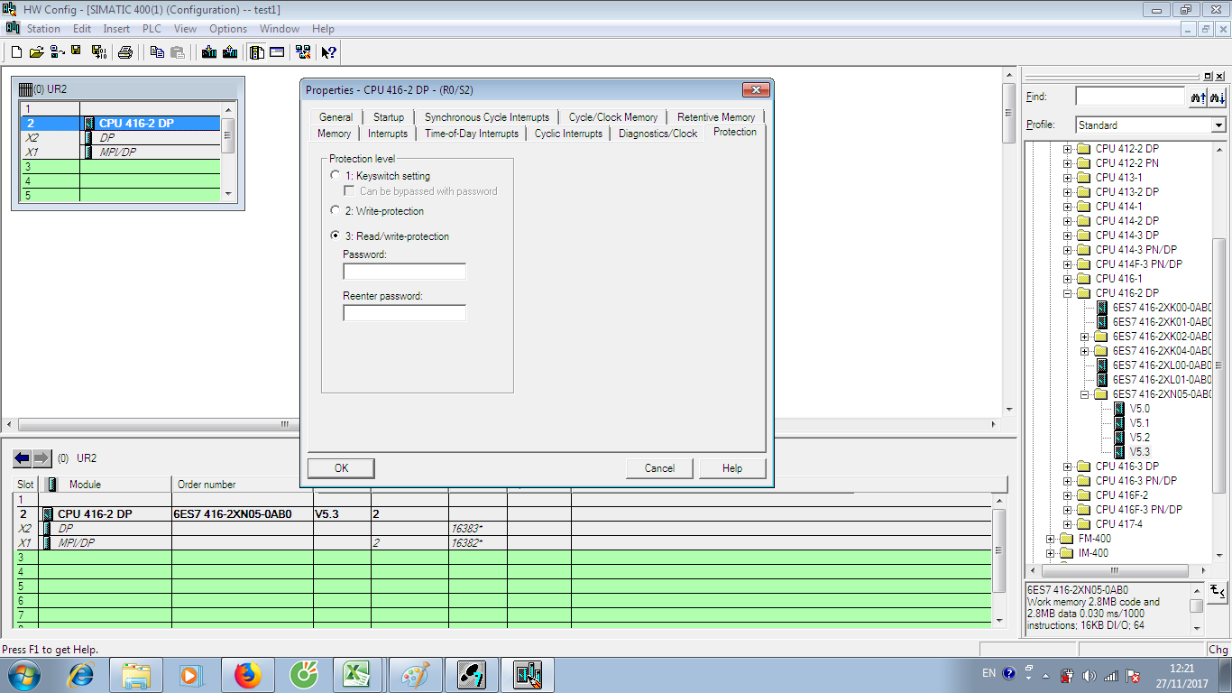
Task: Switch to the Diagnostics/Clock tab
Action: pyautogui.click(x=657, y=134)
